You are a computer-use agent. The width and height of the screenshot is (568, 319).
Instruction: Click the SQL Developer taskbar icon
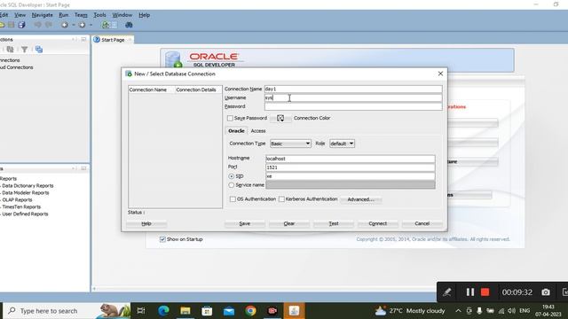click(294, 311)
